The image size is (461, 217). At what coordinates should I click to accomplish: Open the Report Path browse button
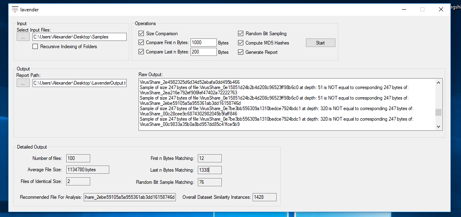point(23,83)
